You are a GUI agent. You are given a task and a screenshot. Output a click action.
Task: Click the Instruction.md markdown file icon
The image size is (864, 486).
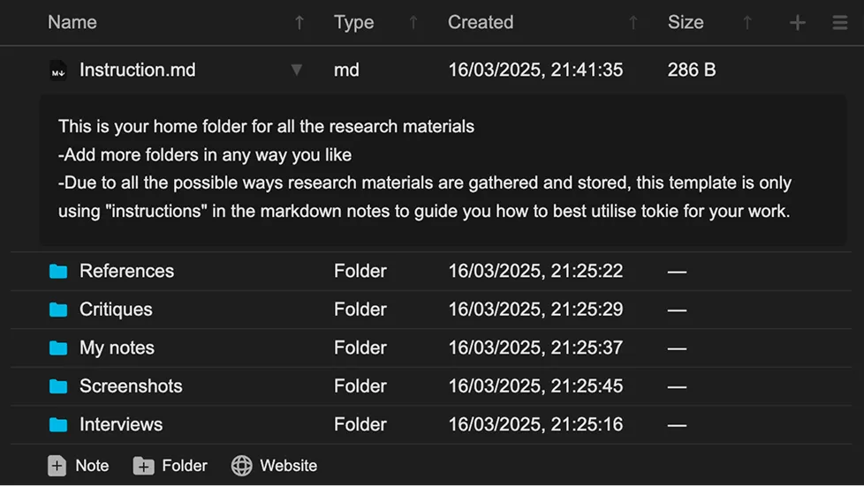tap(58, 71)
